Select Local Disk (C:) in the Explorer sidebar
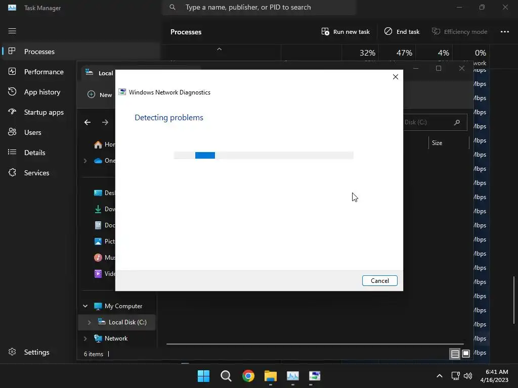518x388 pixels. (127, 322)
